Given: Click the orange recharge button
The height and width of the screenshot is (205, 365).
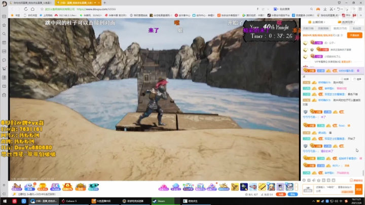Looking at the screenshot, I should coord(281,194).
